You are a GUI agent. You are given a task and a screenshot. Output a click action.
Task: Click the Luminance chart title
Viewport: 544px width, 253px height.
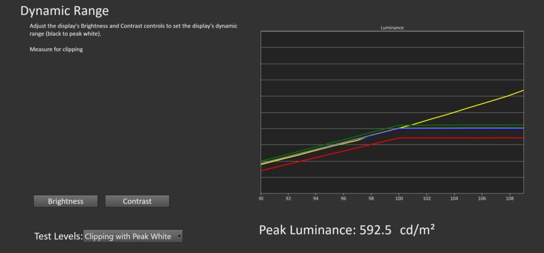tap(392, 28)
